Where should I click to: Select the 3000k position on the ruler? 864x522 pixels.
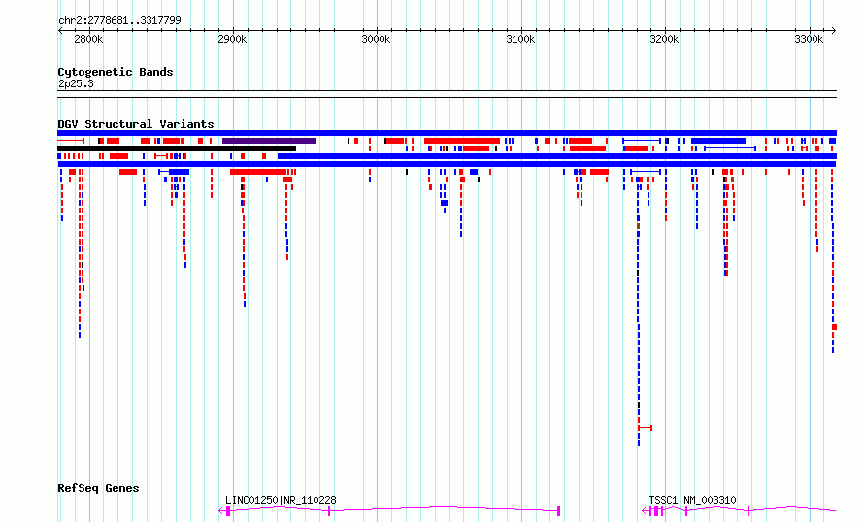coord(376,39)
